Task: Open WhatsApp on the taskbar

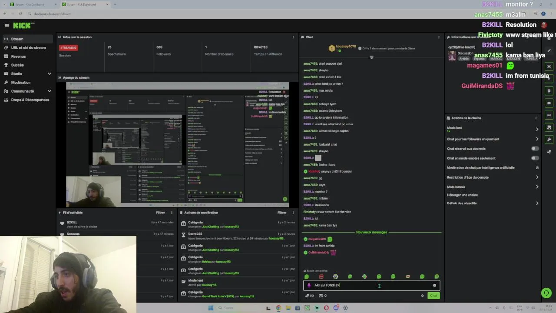Action: pyautogui.click(x=307, y=308)
